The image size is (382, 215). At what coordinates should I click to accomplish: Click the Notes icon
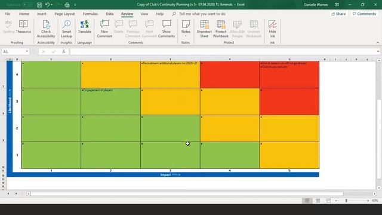186,24
